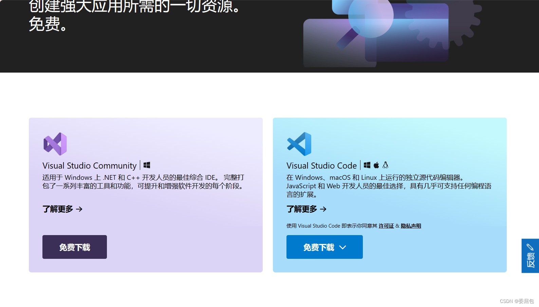The height and width of the screenshot is (307, 539).
Task: Click the 免费下载 button for Visual Studio Community
Action: pos(75,247)
